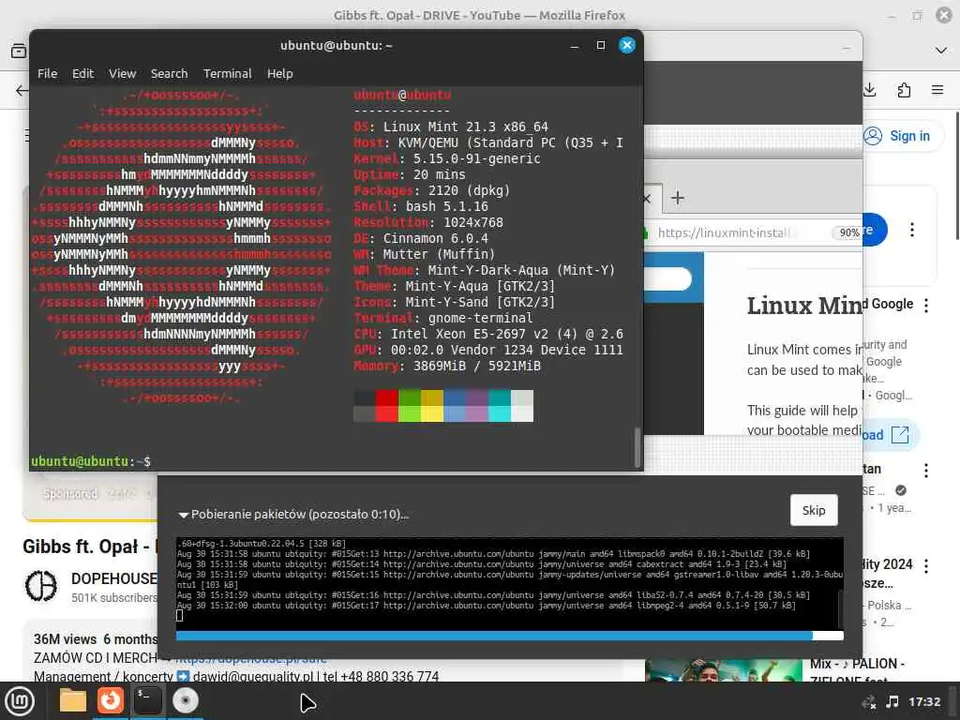
Task: Open the Search menu in terminal
Action: click(x=169, y=73)
